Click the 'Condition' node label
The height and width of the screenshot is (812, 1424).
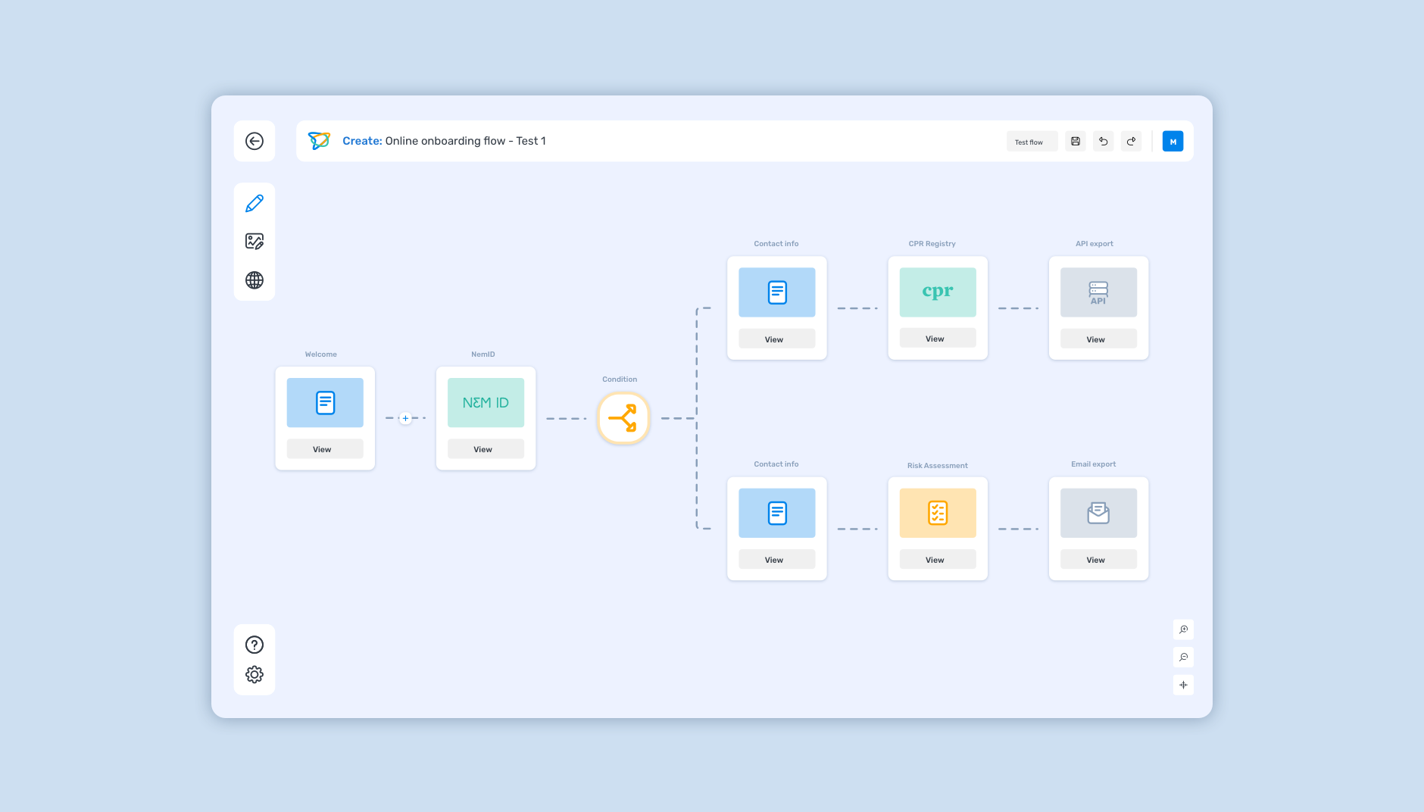pos(620,379)
